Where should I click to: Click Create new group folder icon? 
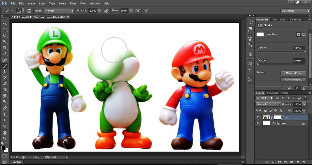click(x=292, y=162)
